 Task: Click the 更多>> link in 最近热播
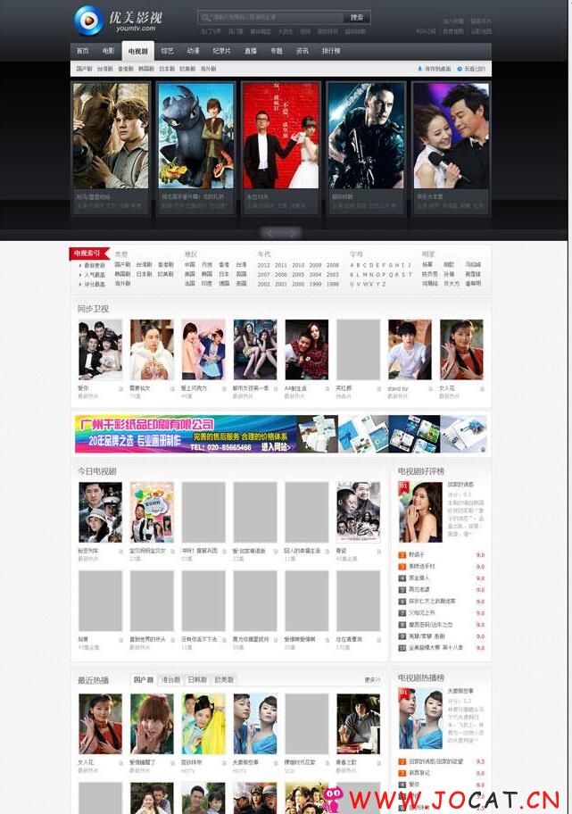(x=372, y=679)
